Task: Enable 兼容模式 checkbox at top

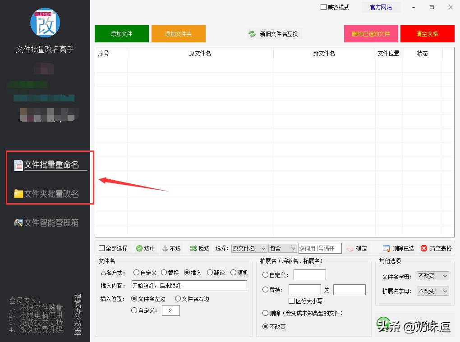Action: pyautogui.click(x=323, y=7)
